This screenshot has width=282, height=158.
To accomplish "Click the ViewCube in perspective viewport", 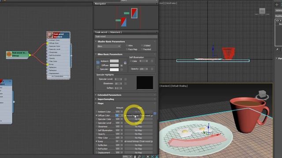I will tap(263, 95).
